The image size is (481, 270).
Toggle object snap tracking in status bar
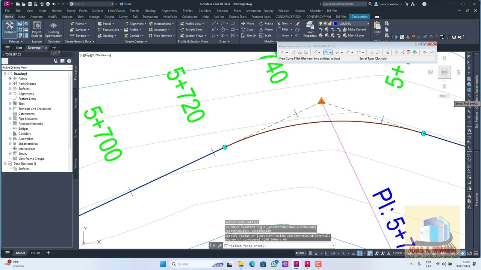353,253
